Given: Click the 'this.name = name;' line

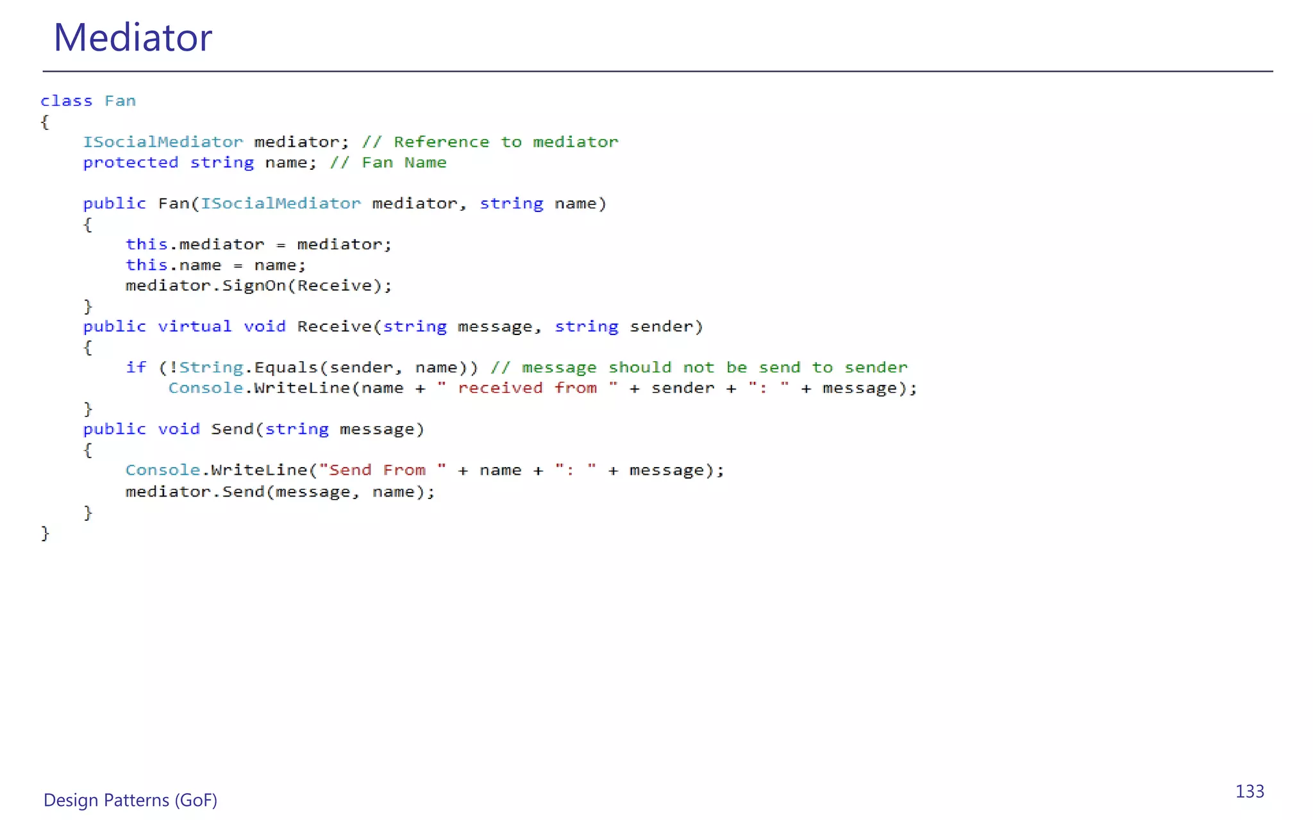Looking at the screenshot, I should pyautogui.click(x=215, y=265).
